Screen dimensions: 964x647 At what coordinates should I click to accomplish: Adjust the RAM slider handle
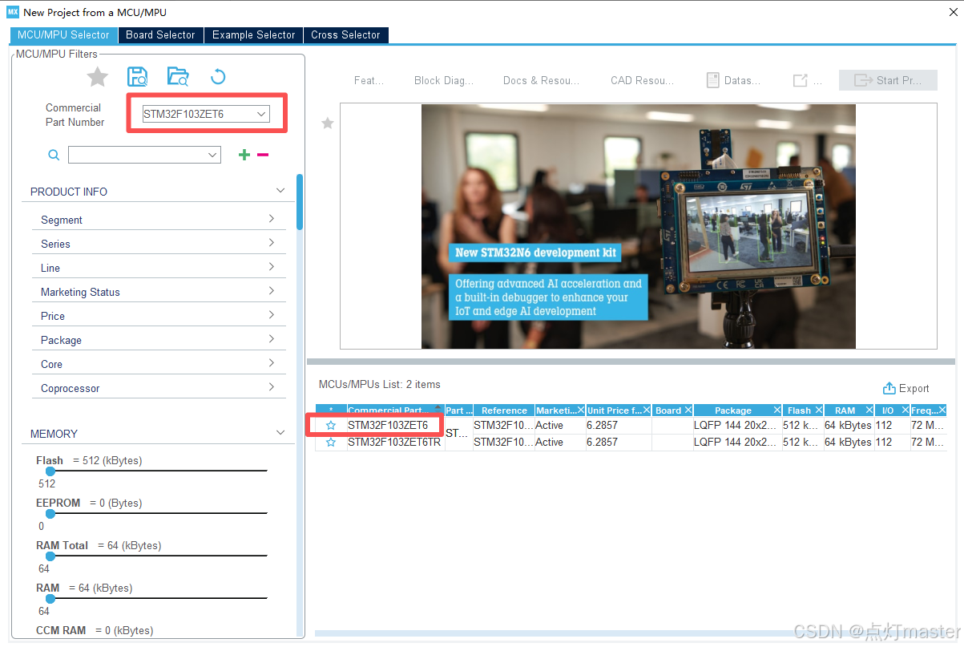tap(50, 599)
